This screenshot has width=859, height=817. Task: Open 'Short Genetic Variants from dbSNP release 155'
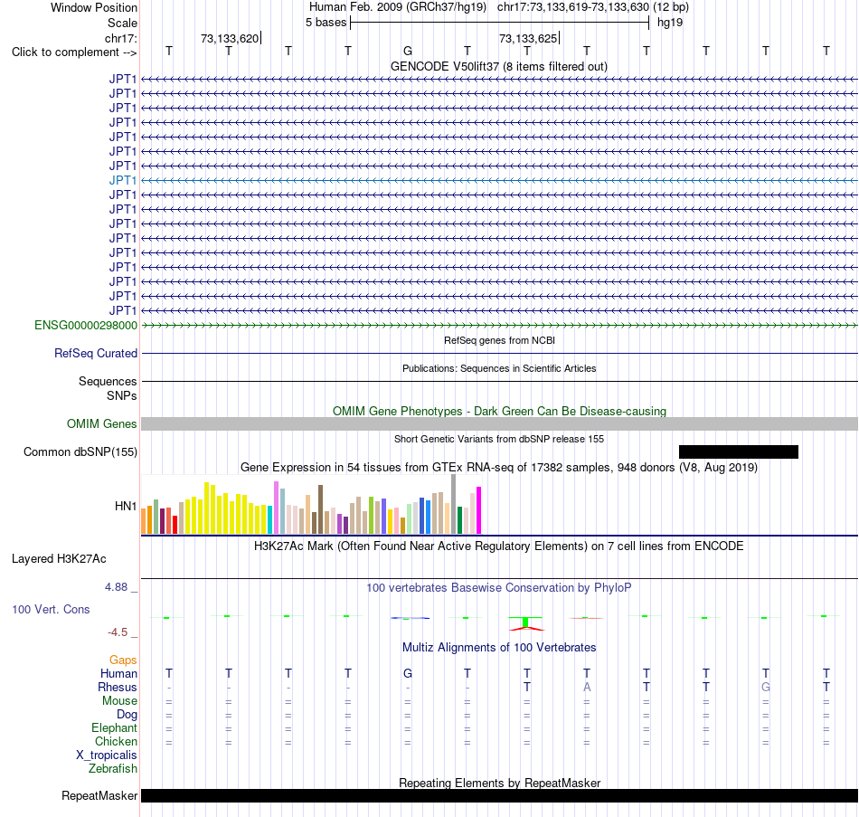pyautogui.click(x=499, y=439)
